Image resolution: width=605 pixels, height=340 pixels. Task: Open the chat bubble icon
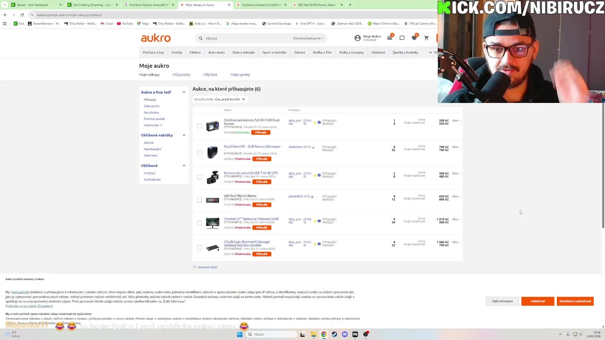point(402,38)
